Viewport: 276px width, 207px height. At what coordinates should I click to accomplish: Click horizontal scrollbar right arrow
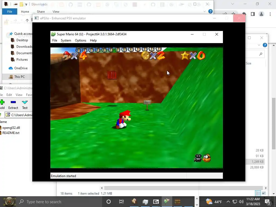point(265,188)
